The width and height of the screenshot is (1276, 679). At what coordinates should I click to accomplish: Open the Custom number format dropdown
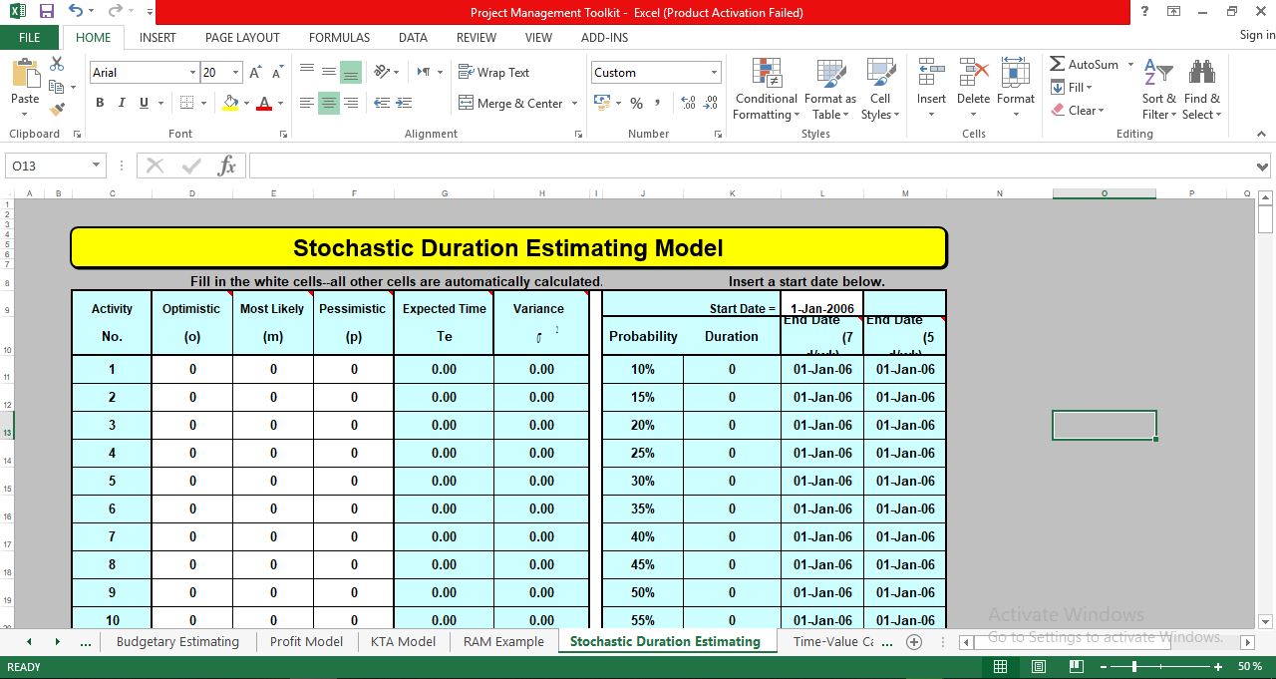pos(715,72)
